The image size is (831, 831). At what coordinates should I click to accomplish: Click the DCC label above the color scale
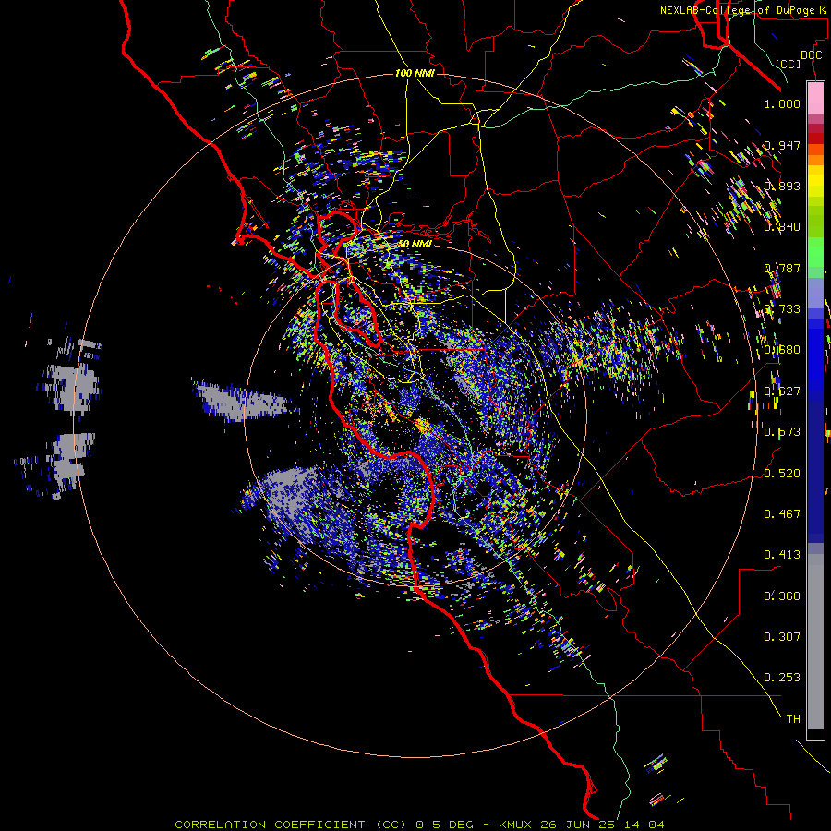pos(811,55)
